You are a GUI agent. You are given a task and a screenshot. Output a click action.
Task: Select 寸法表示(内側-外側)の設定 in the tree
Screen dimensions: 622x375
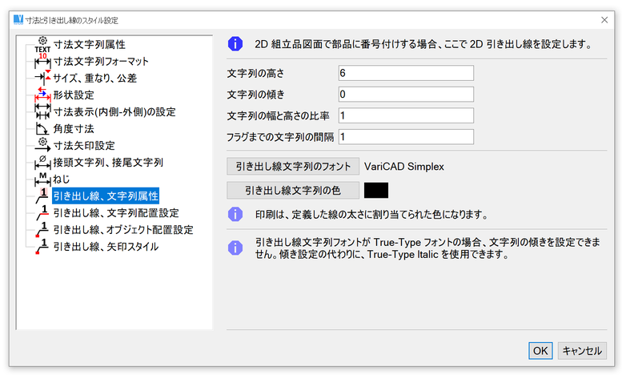pyautogui.click(x=114, y=112)
